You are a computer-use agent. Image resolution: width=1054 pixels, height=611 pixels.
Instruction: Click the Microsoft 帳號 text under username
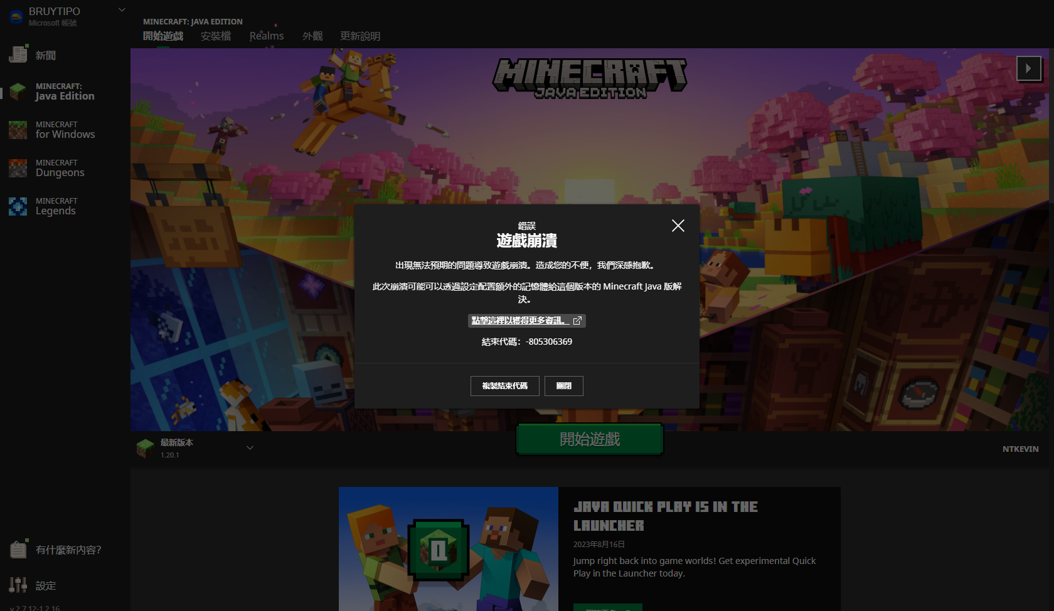(x=53, y=23)
